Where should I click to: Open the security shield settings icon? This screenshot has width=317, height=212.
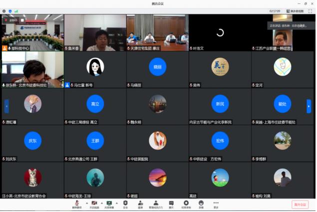pos(125,205)
